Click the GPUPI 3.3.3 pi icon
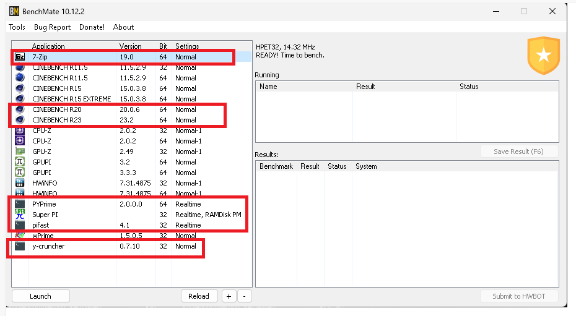The width and height of the screenshot is (576, 316). pos(20,173)
